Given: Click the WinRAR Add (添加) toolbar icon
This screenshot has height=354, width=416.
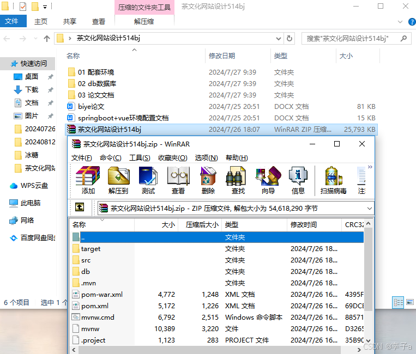Looking at the screenshot, I should coord(88,180).
